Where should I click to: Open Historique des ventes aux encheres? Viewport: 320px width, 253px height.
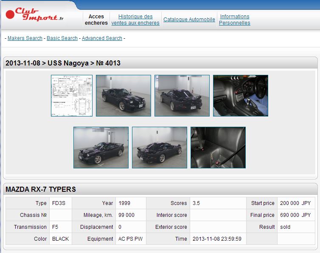pyautogui.click(x=135, y=20)
